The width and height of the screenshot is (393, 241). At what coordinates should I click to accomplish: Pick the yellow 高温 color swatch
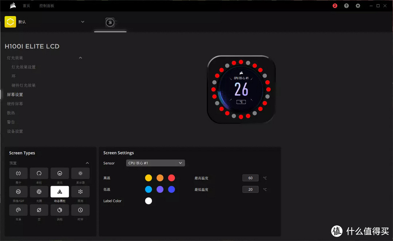pos(148,178)
